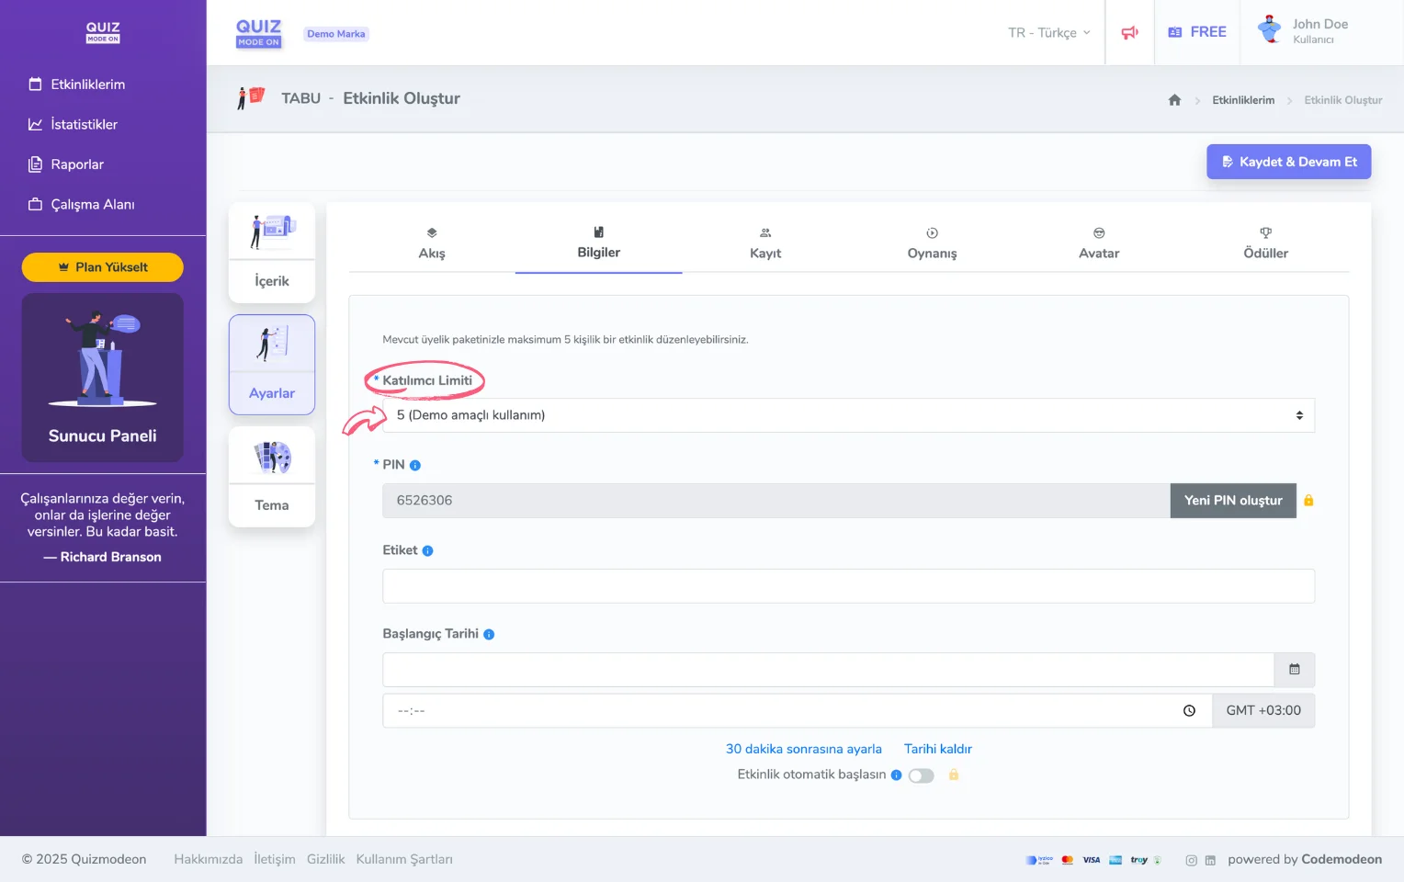Click the info icon beside Başlangıç Tarihi
Image resolution: width=1404 pixels, height=882 pixels.
click(x=489, y=635)
